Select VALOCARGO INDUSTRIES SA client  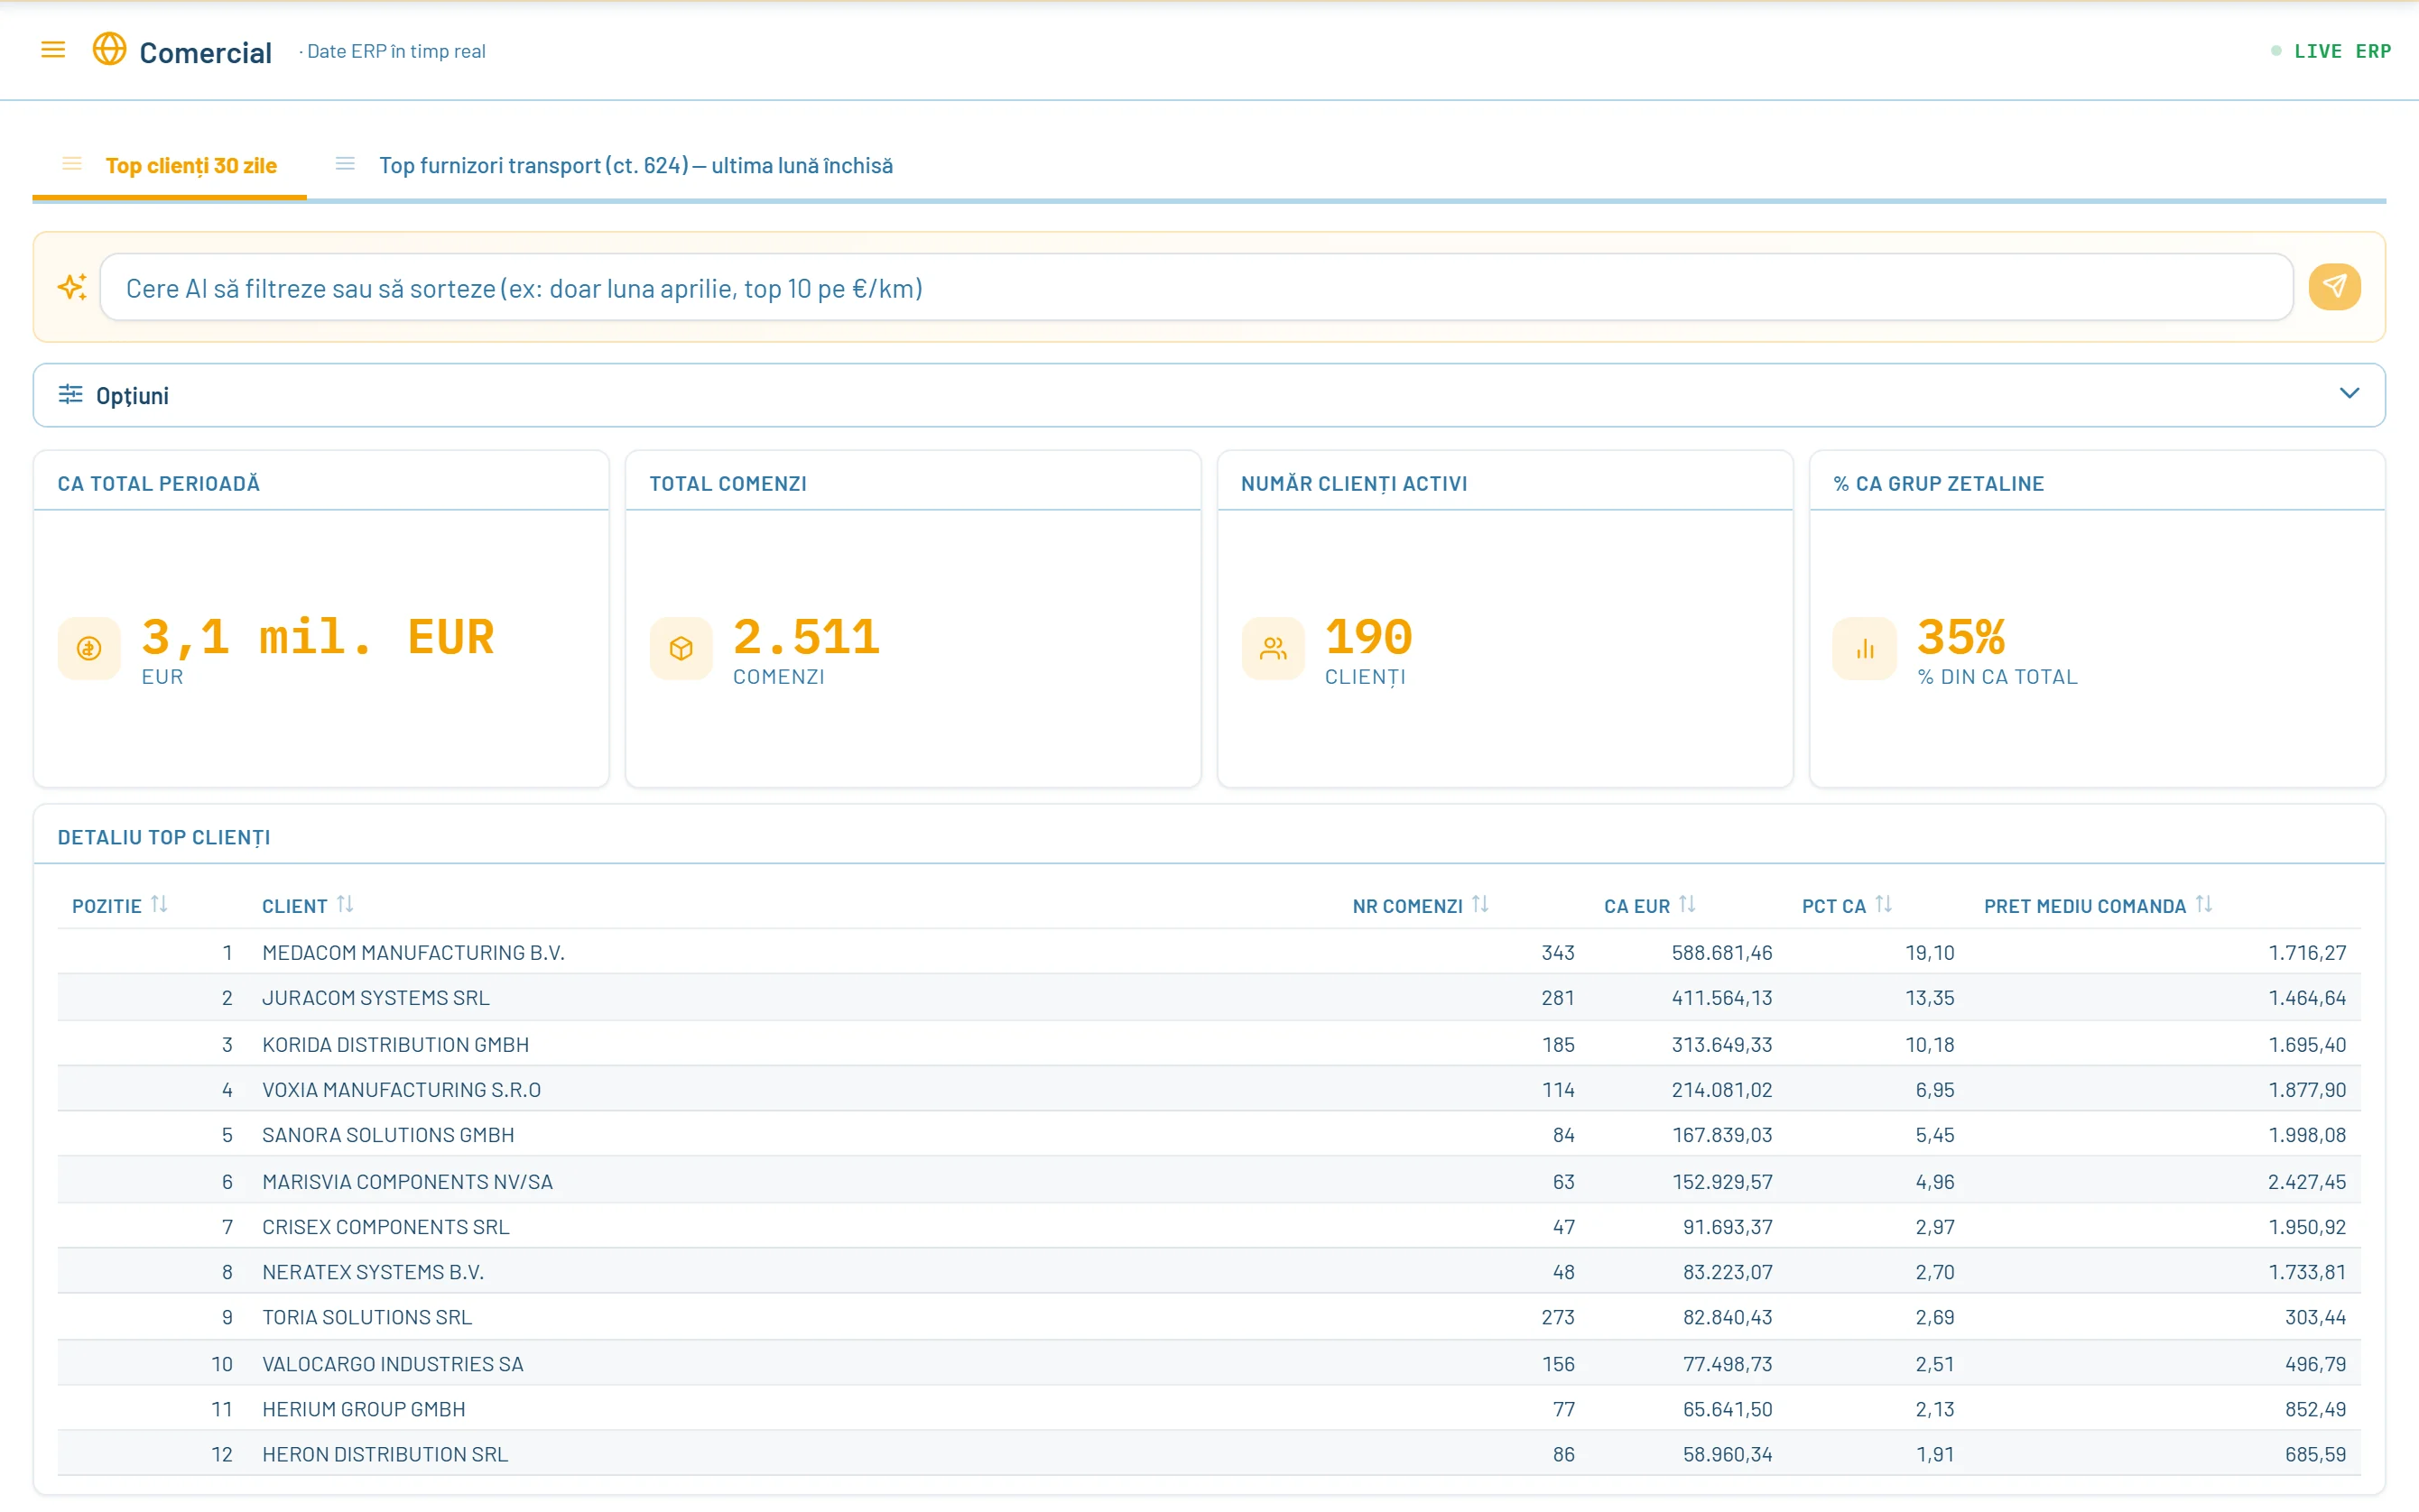pyautogui.click(x=392, y=1364)
